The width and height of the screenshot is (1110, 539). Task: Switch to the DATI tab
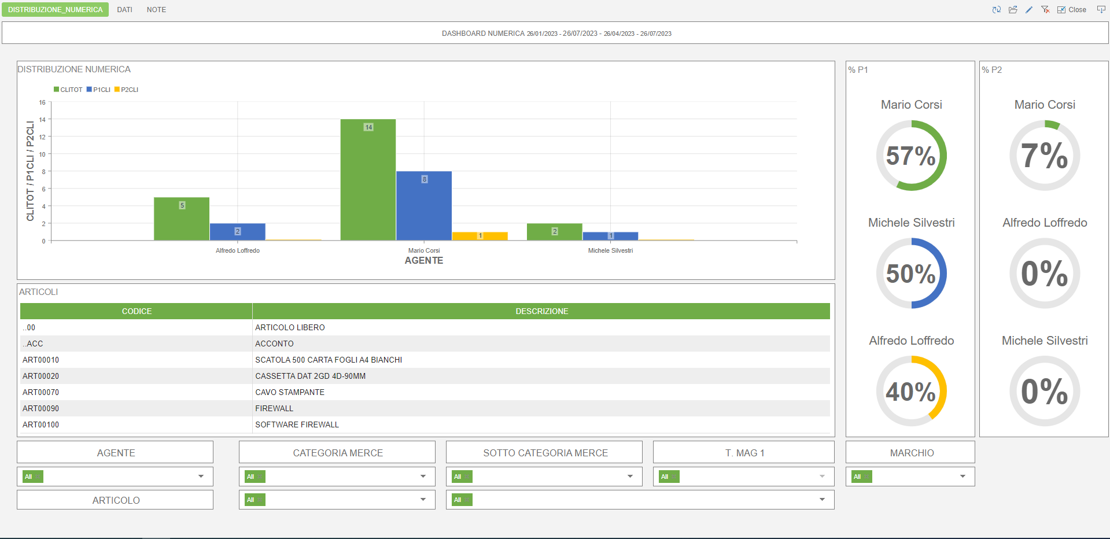pyautogui.click(x=124, y=10)
